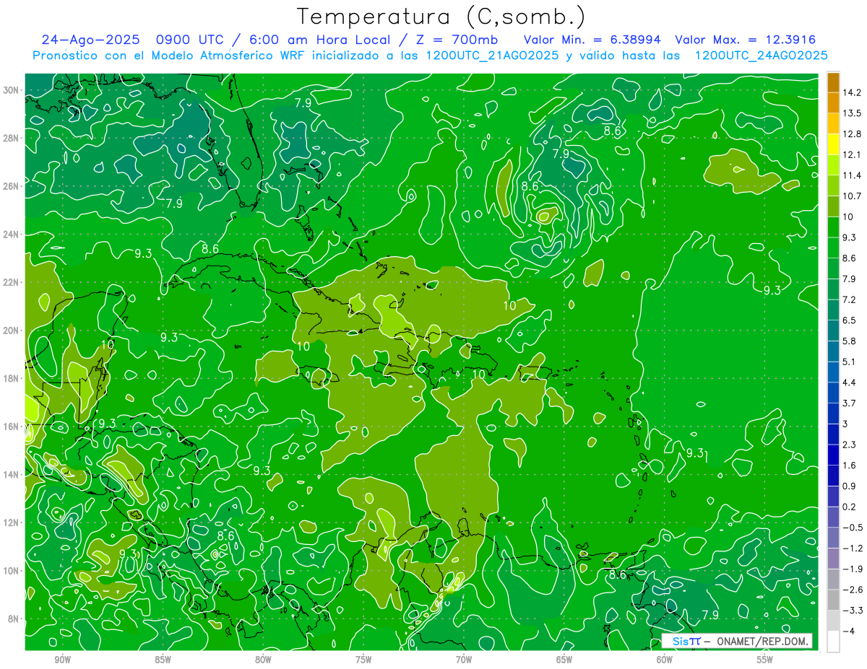Pick the purple swatch between -1.2 and -0.5
This screenshot has height=669, width=867.
tap(833, 538)
